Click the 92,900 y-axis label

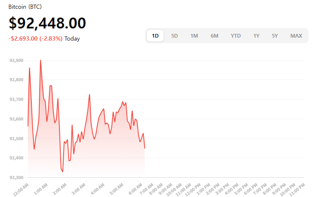coord(16,61)
